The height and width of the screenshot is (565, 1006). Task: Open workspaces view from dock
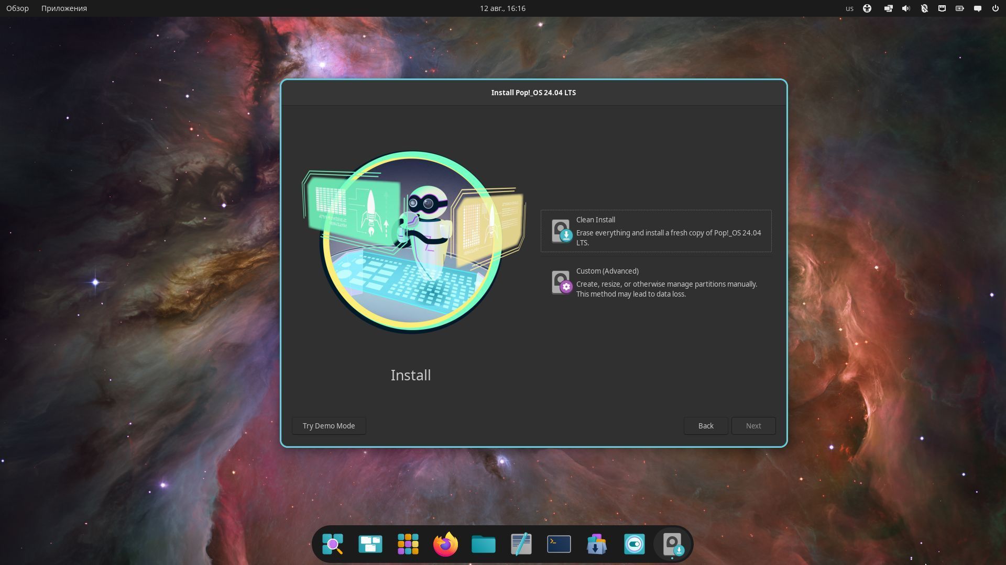[370, 544]
